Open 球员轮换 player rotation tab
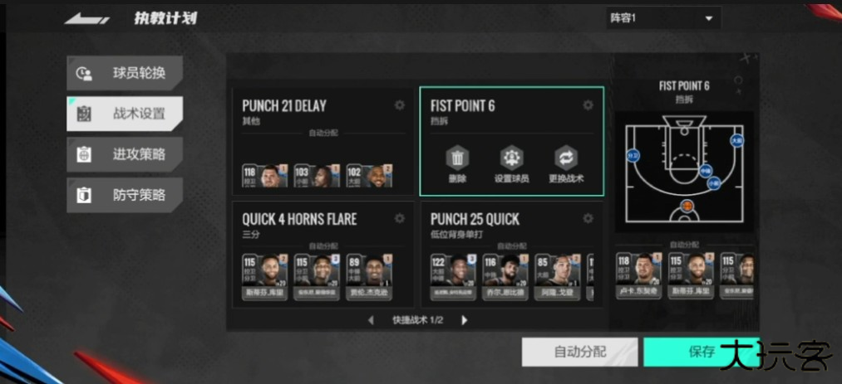 [125, 73]
